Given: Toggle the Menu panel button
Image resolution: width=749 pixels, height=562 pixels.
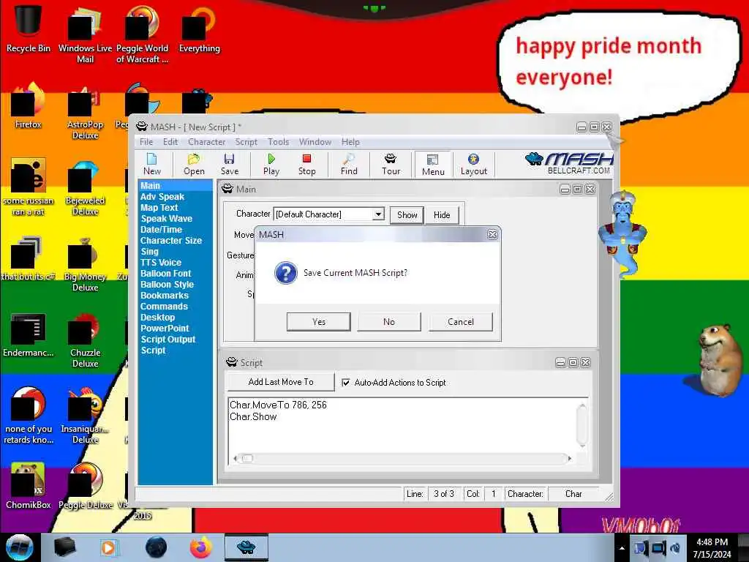Looking at the screenshot, I should click(x=433, y=165).
